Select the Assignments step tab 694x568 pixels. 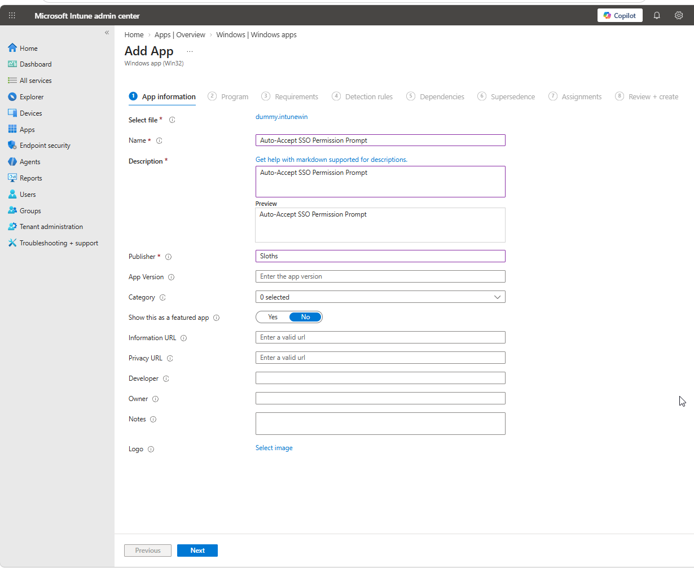coord(575,96)
